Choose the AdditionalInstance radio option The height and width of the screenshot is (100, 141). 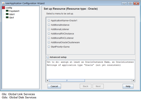click(49, 25)
